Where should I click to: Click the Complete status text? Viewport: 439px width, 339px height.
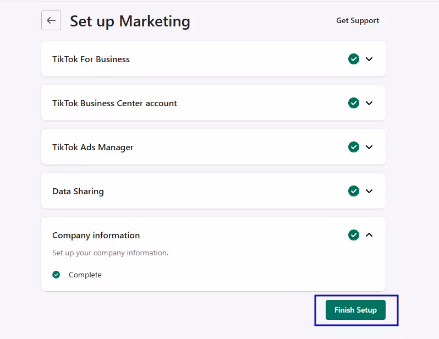pos(85,275)
